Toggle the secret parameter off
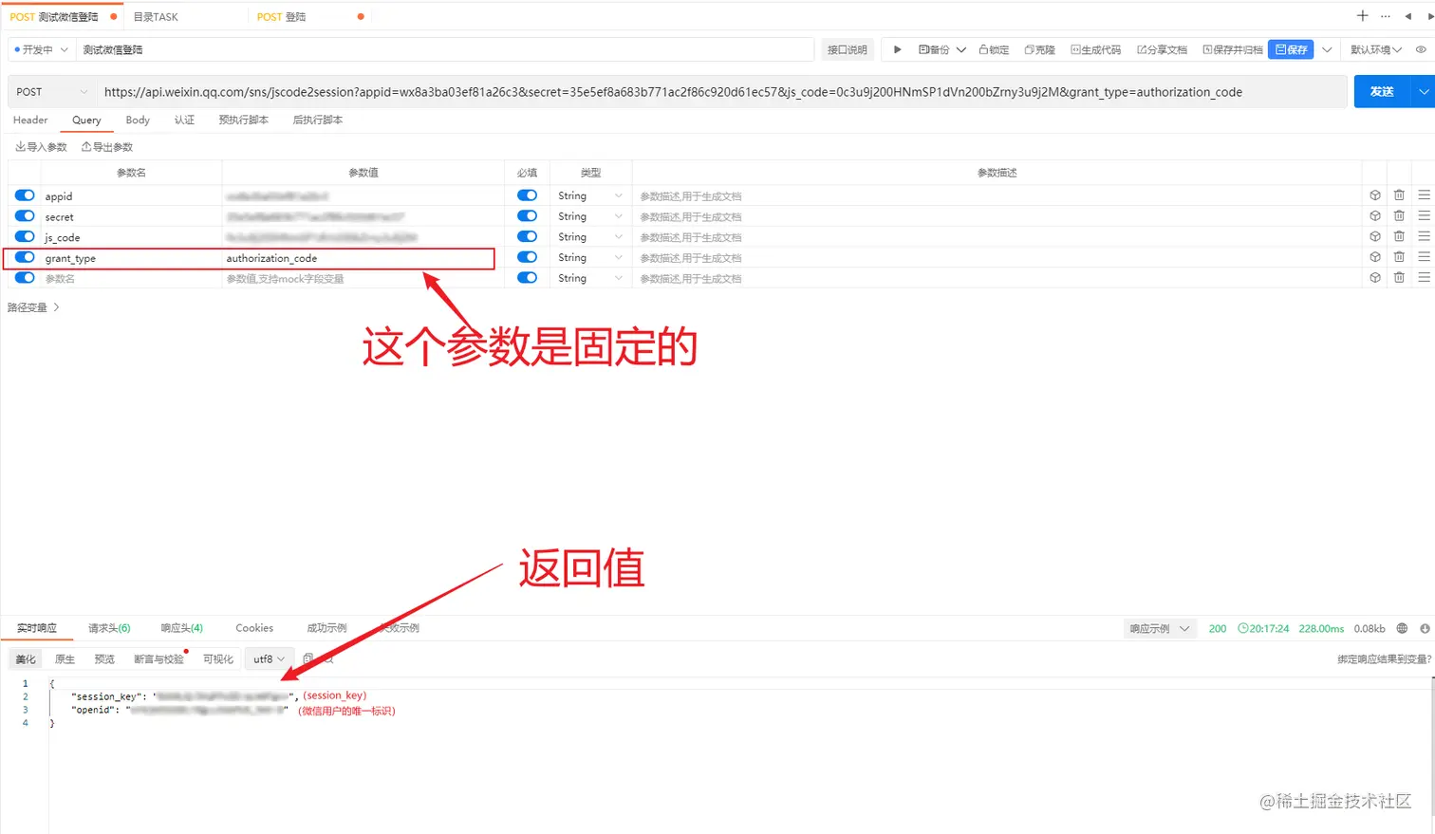 tap(24, 216)
